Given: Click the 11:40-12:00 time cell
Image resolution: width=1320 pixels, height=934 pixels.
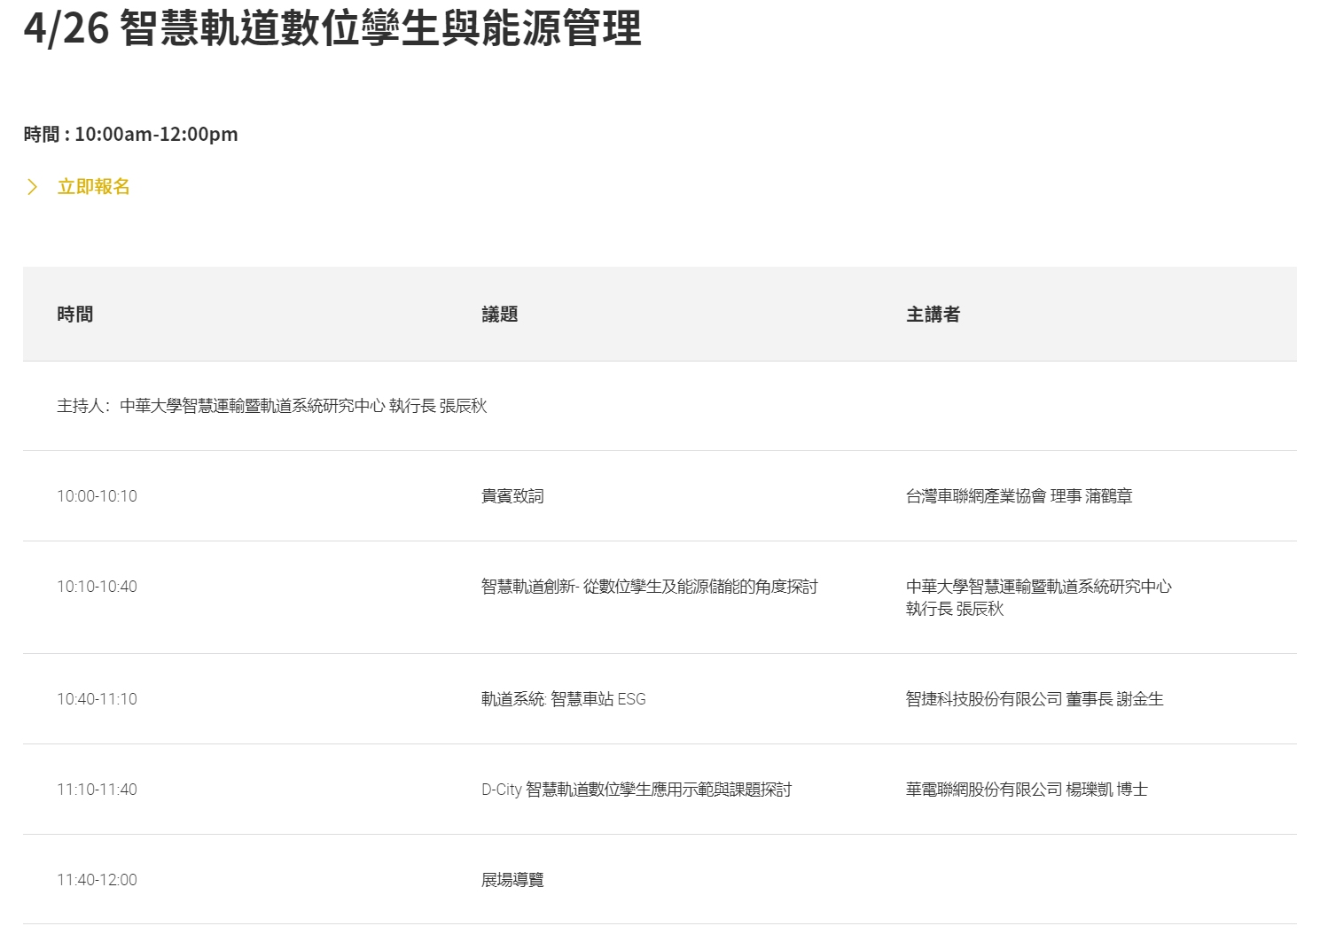Looking at the screenshot, I should click(97, 880).
